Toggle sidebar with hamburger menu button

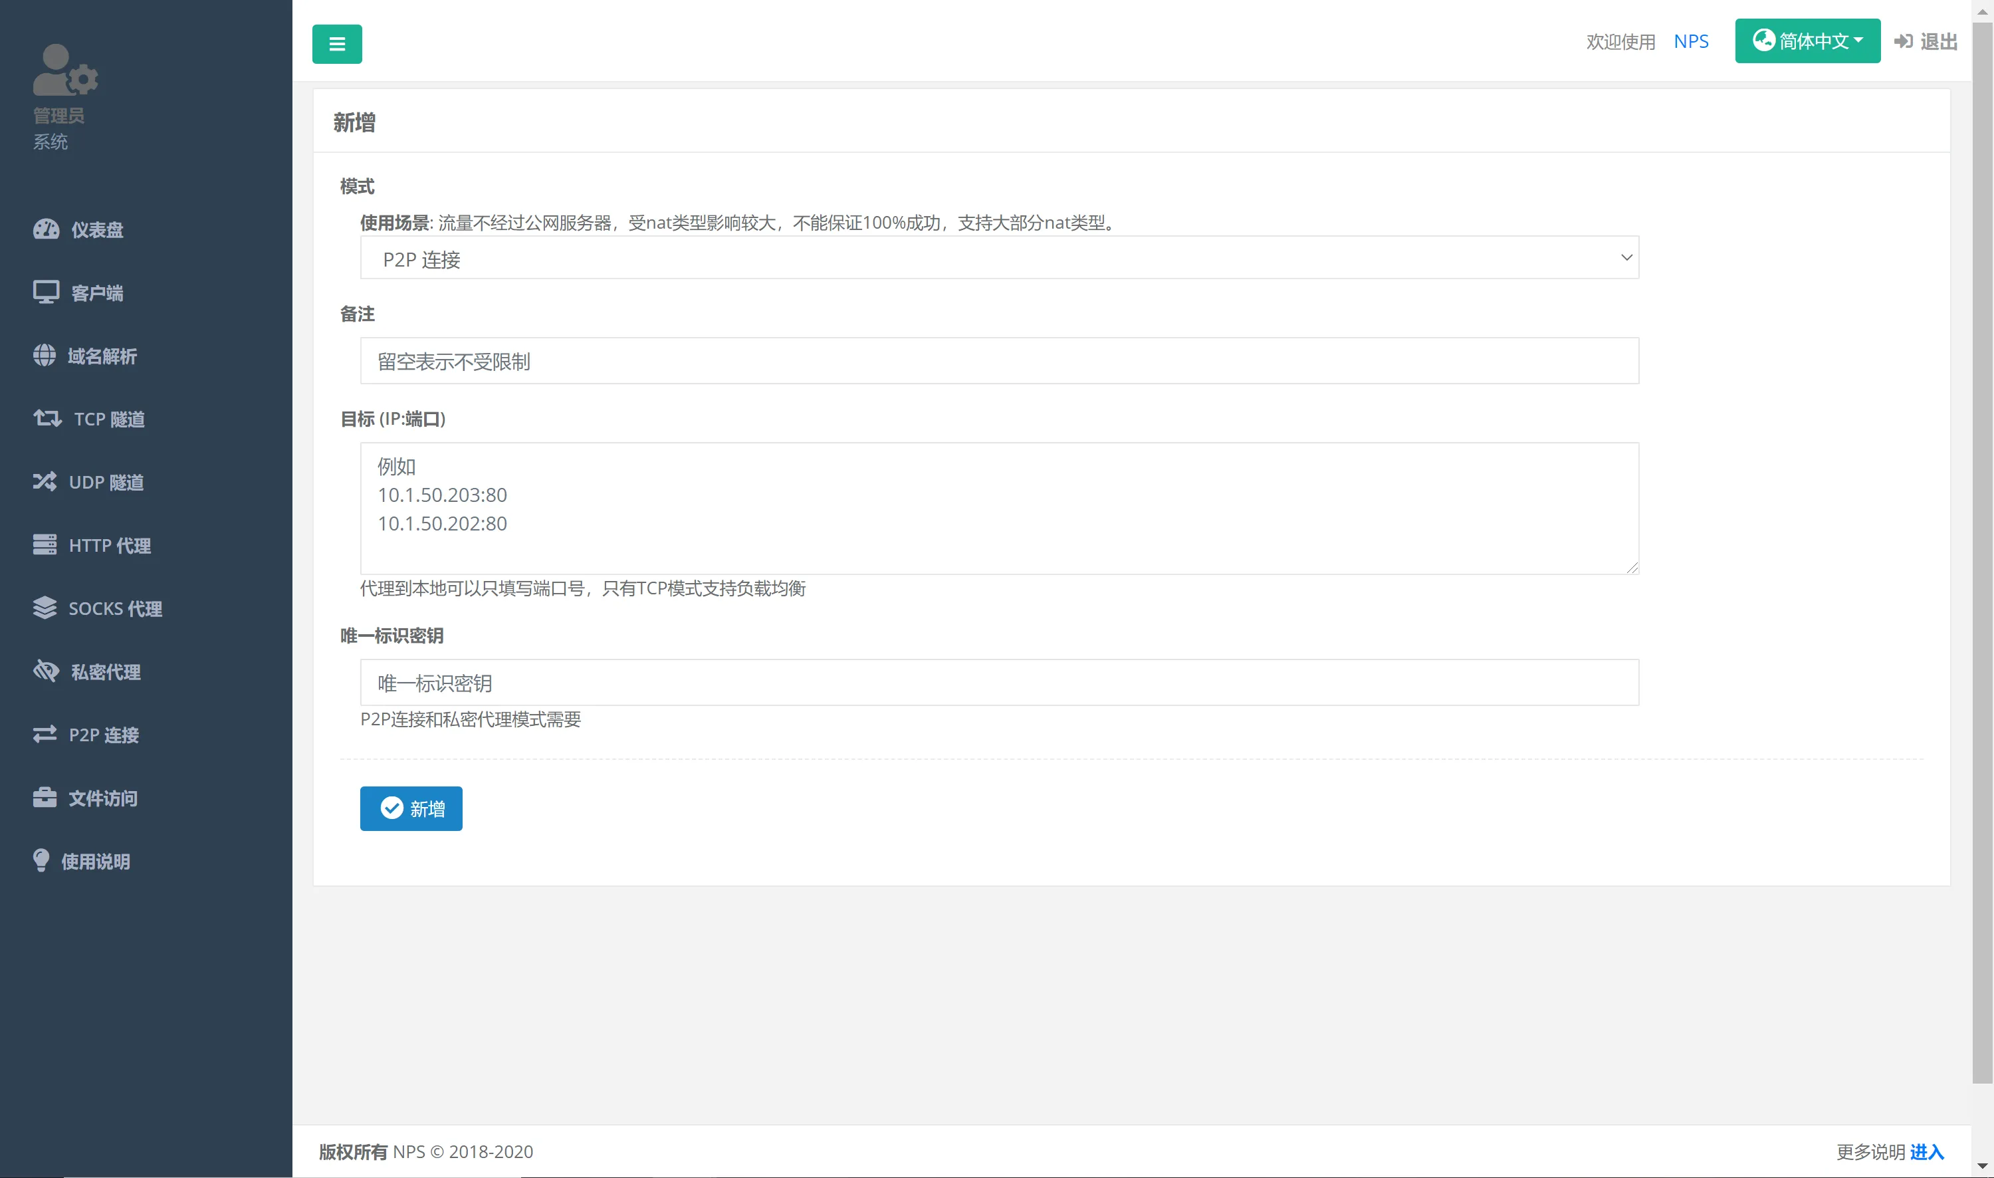pos(337,44)
